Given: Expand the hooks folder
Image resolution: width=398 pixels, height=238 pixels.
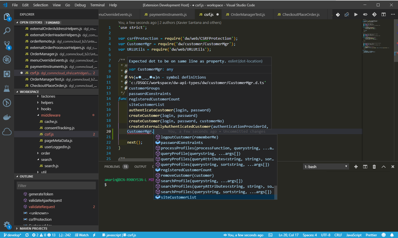Looking at the screenshot, I should pyautogui.click(x=46, y=109).
